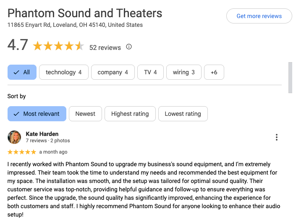296x222 pixels.
Task: Click the overall star rating graphic
Action: point(58,46)
